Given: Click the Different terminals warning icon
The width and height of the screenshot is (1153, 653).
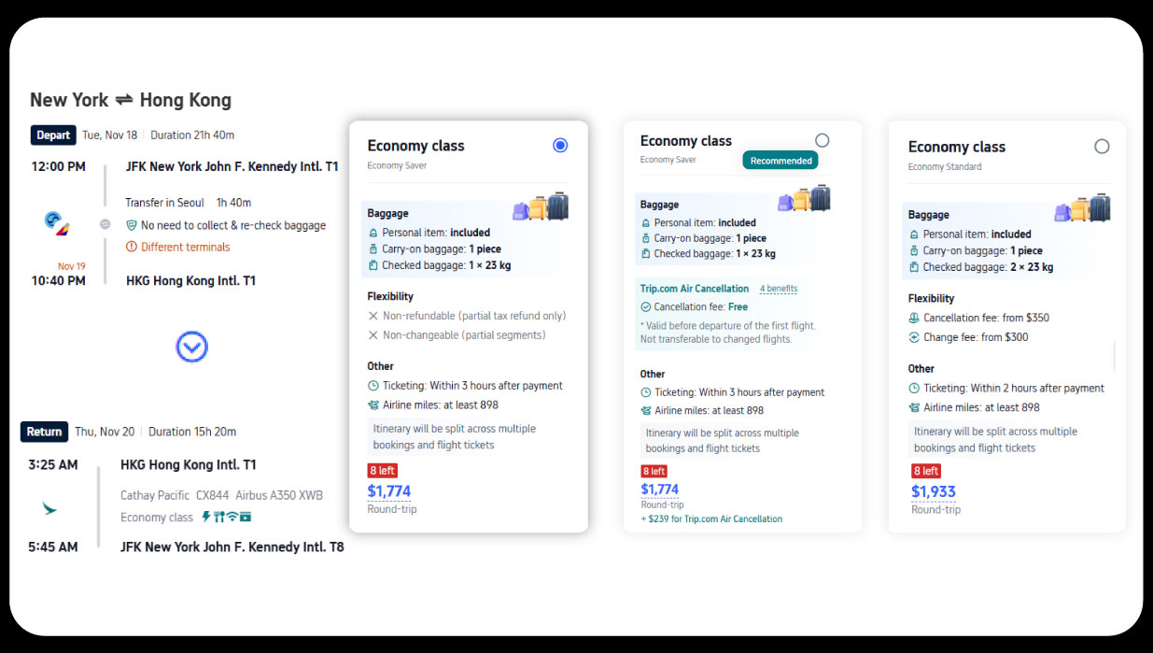Looking at the screenshot, I should tap(132, 247).
